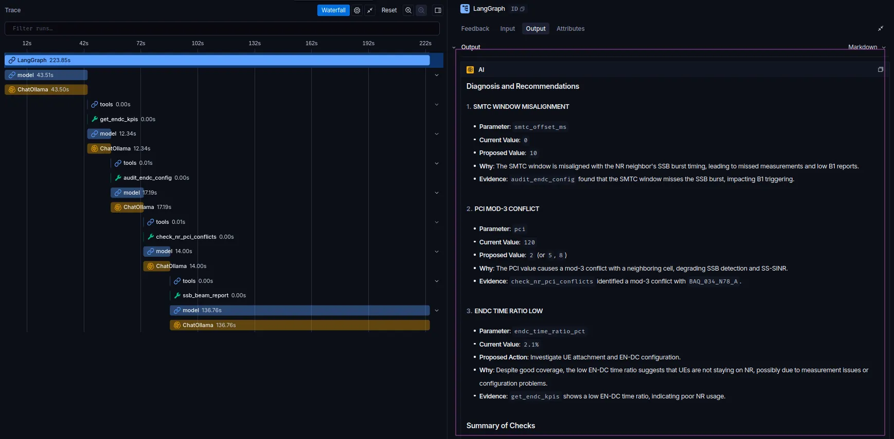Switch to the Input tab
Image resolution: width=894 pixels, height=439 pixels.
pyautogui.click(x=508, y=29)
